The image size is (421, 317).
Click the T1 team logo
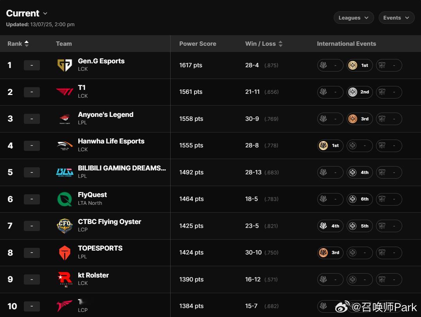[65, 92]
